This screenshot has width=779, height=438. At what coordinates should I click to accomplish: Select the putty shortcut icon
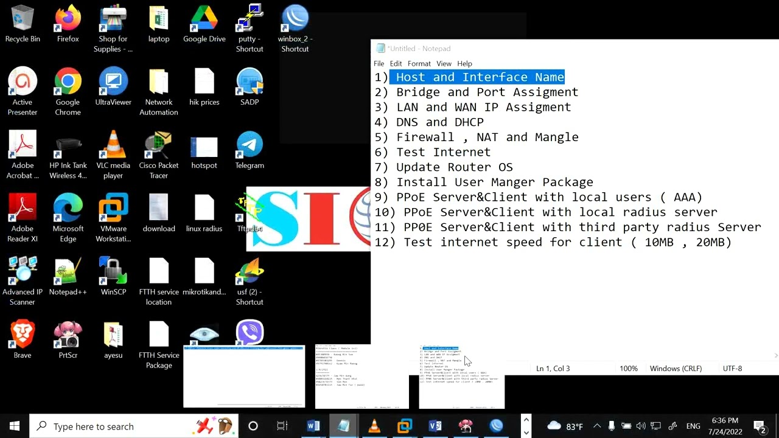coord(250,28)
